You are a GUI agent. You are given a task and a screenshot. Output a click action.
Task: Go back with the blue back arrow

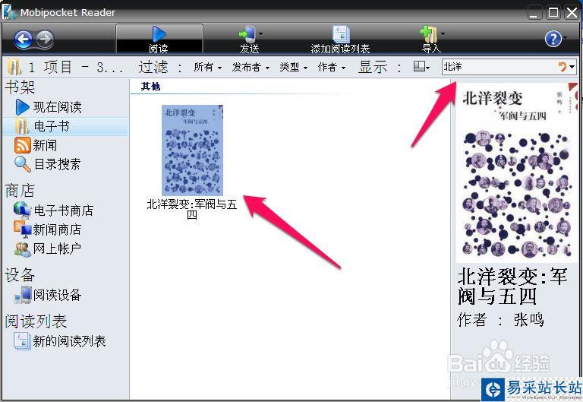coord(24,39)
